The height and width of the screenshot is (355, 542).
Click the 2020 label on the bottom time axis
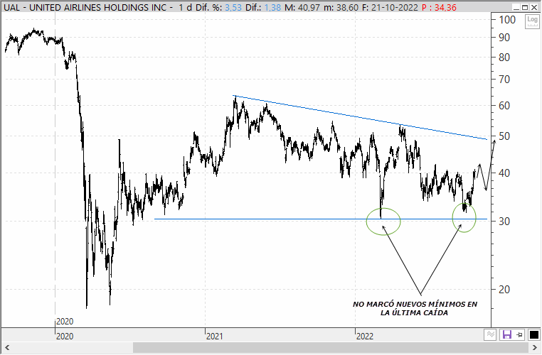(x=65, y=336)
